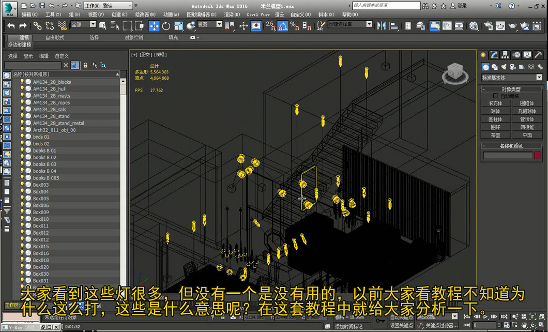Click the Select and Link chain icon
The image size is (548, 332).
[37, 26]
